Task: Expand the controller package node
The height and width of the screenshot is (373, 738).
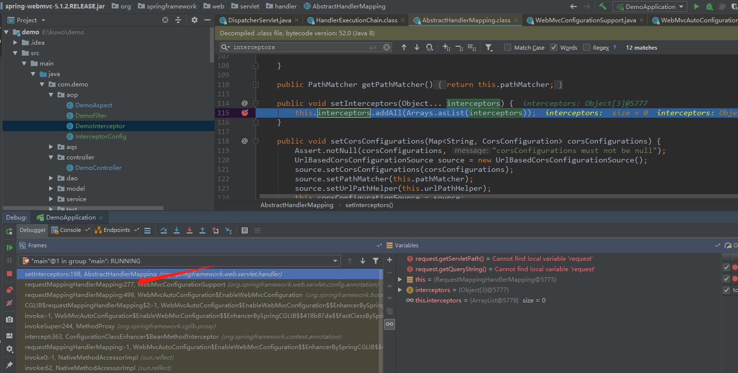Action: pyautogui.click(x=50, y=157)
